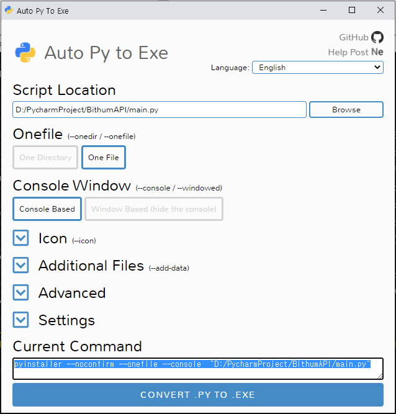396x414 pixels.
Task: Select the One File option
Action: coord(104,158)
